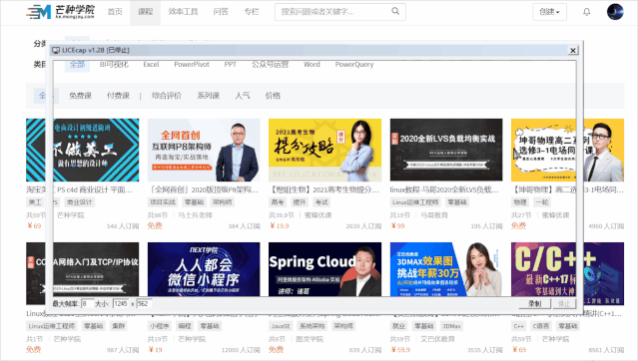
Task: Open the user avatar menu
Action: 615,12
